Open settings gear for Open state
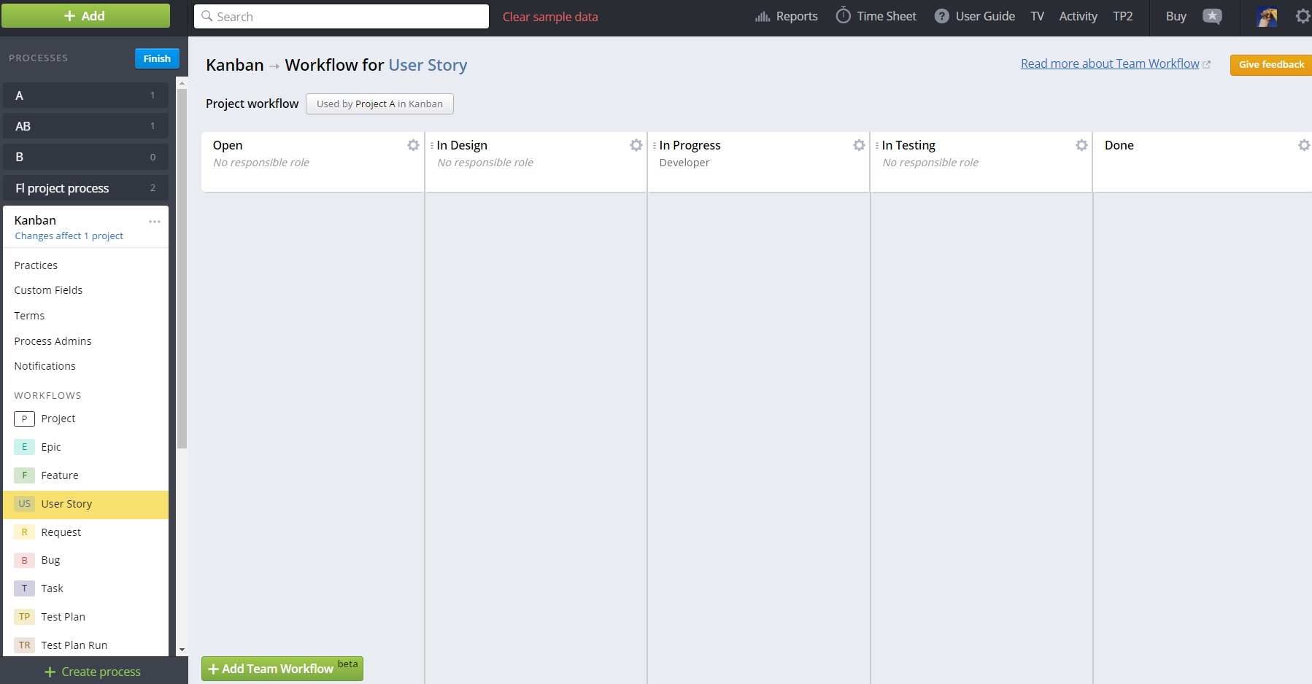Viewport: 1312px width, 684px height. [413, 145]
